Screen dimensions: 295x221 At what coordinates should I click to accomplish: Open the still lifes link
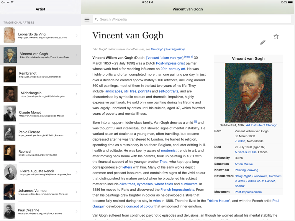coord(130,91)
